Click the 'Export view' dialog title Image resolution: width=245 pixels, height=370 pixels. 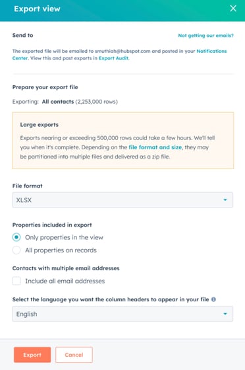coord(37,9)
